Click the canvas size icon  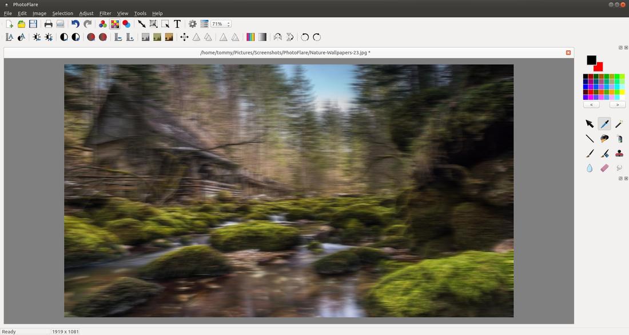click(153, 24)
